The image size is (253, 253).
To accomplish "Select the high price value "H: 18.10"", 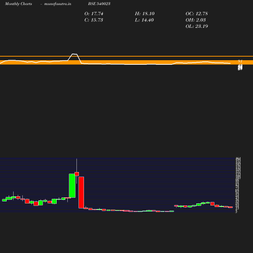I will point(145,14).
